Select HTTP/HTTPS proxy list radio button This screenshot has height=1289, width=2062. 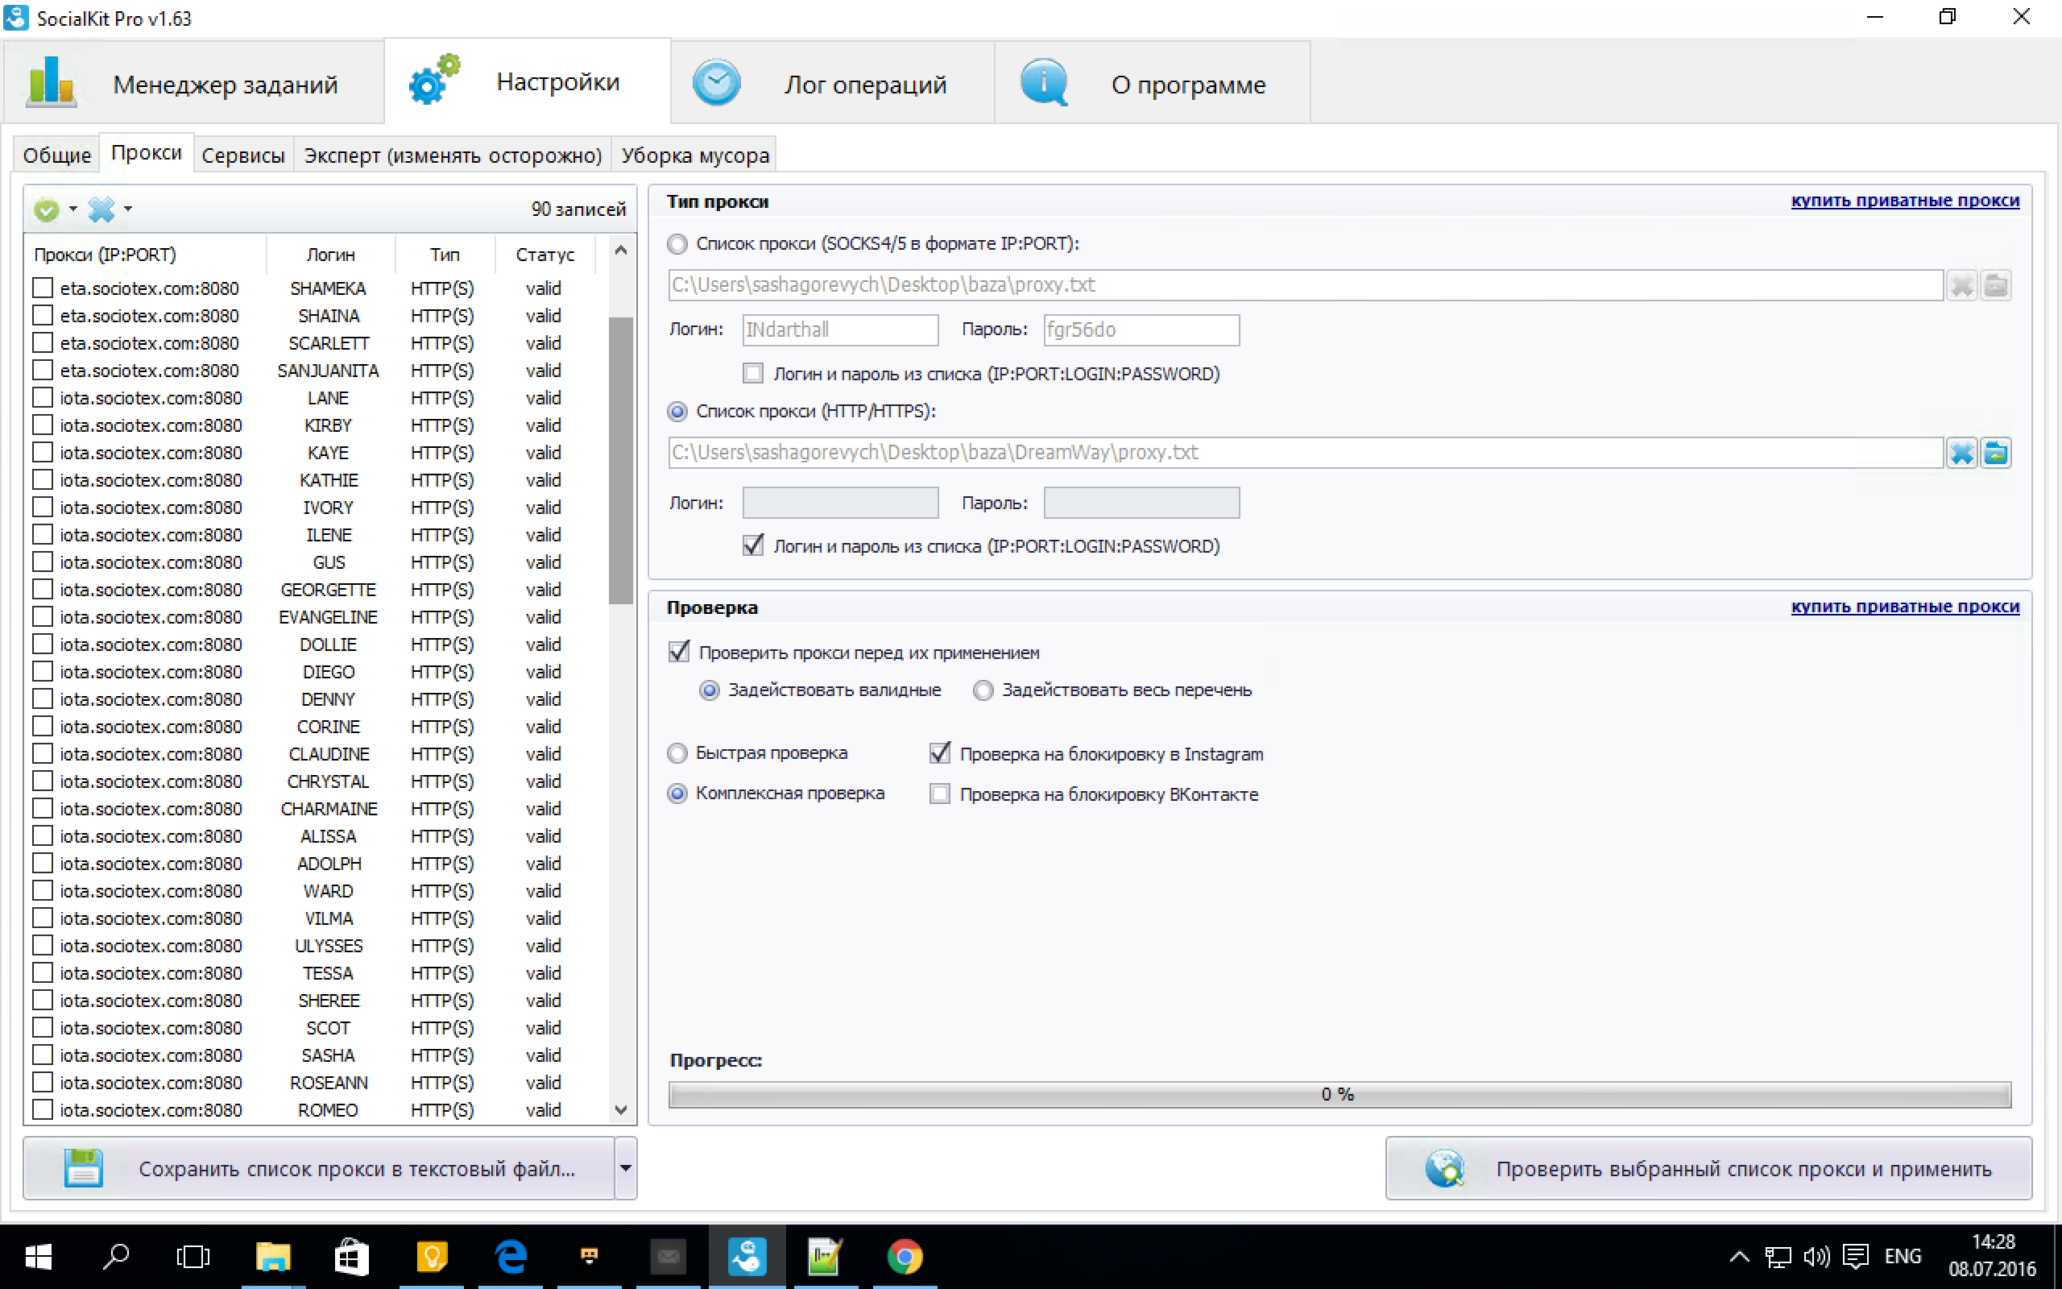pyautogui.click(x=677, y=412)
